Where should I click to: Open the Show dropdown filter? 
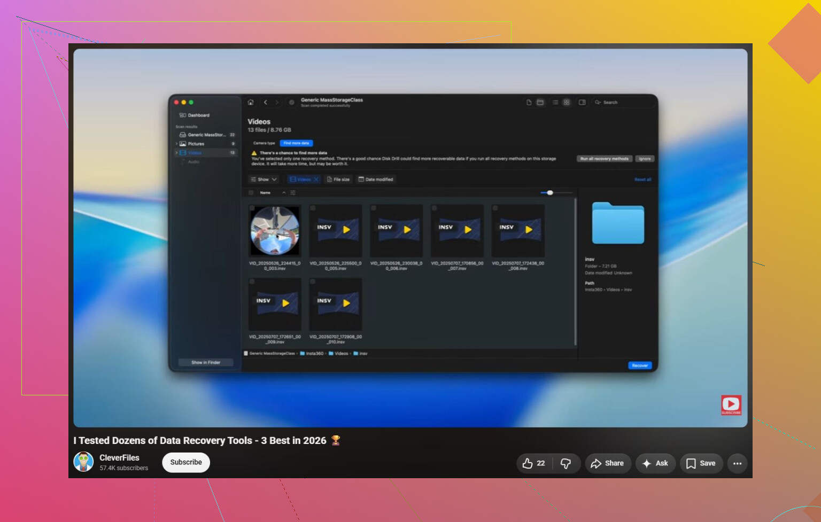click(264, 180)
